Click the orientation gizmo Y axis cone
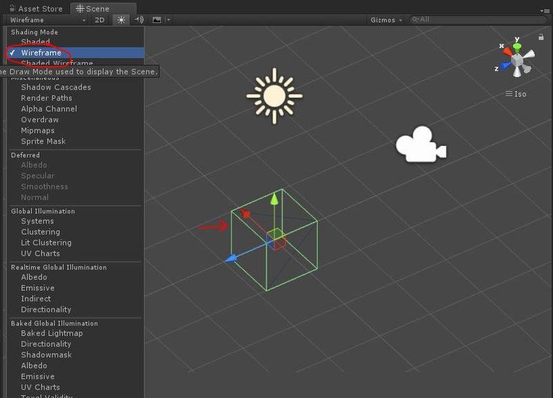 click(x=516, y=46)
